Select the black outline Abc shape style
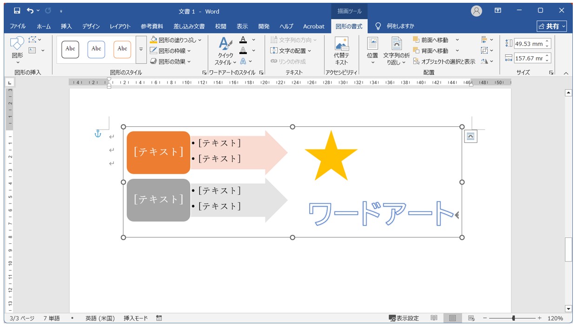This screenshot has height=327, width=577. [70, 49]
